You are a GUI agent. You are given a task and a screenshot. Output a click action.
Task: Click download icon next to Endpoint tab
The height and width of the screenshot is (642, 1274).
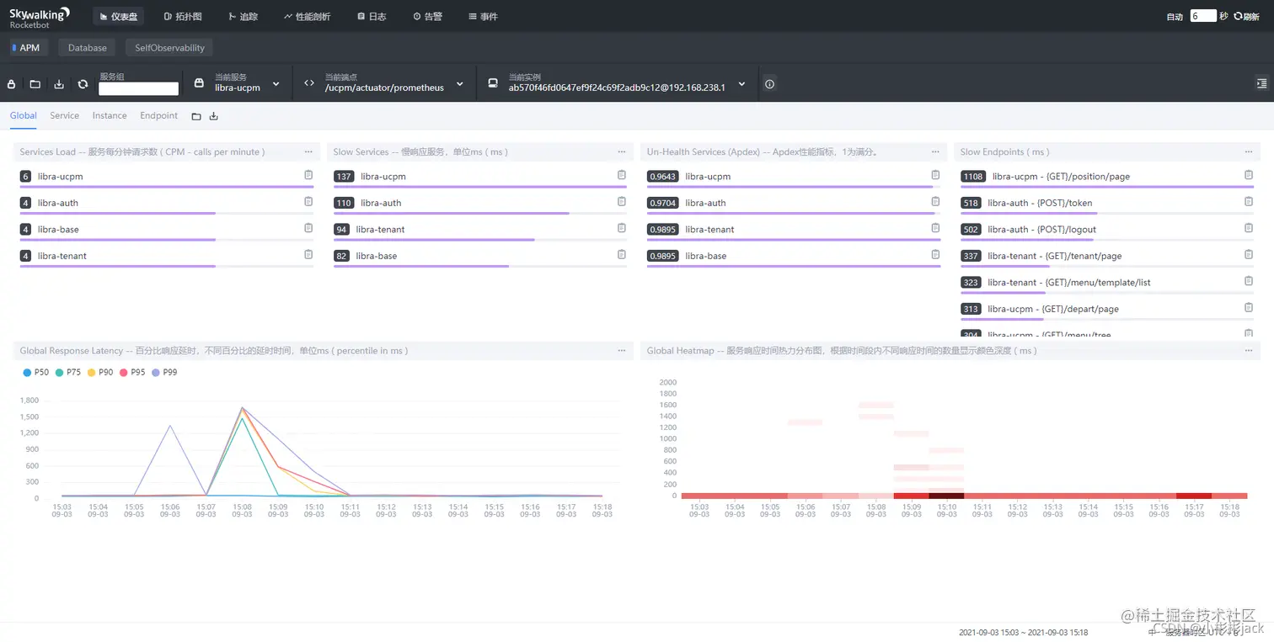(214, 116)
